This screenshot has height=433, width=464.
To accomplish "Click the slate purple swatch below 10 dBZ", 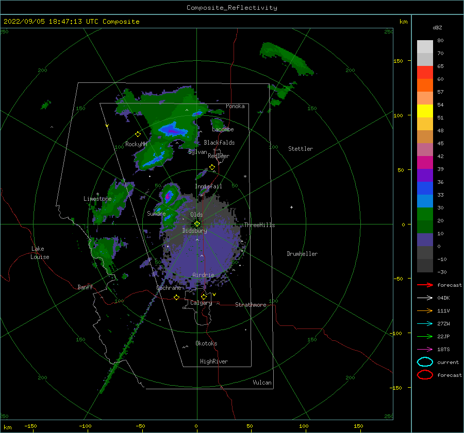I will coord(425,240).
